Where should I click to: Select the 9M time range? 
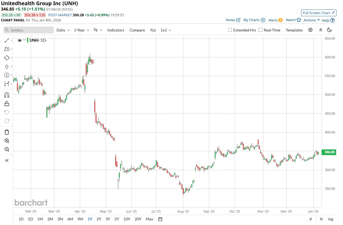click(x=80, y=219)
